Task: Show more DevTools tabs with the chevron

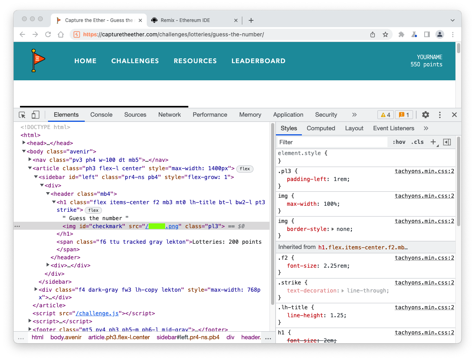Action: click(x=354, y=115)
